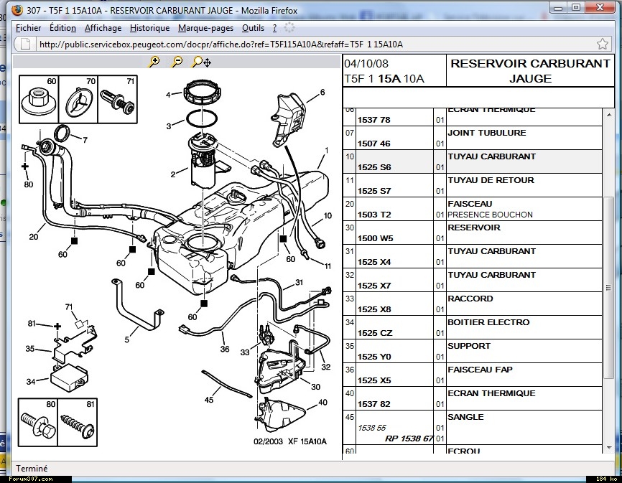Image resolution: width=622 pixels, height=483 pixels.
Task: Open the Fichier menu
Action: 28,28
